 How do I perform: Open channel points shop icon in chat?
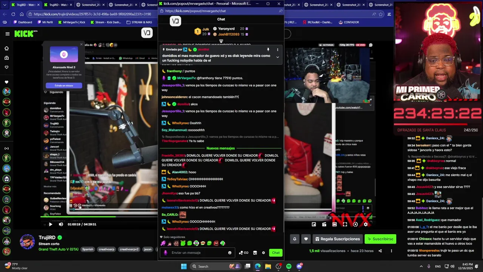255,253
